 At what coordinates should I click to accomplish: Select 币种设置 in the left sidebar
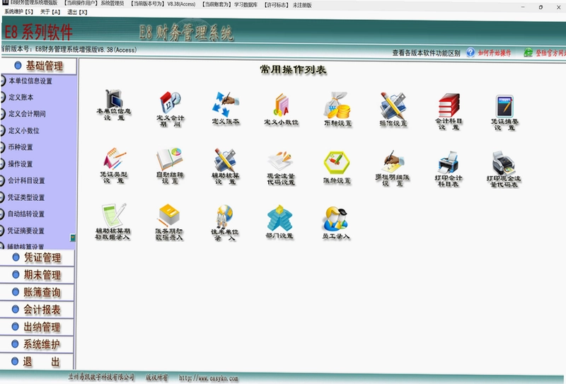click(x=21, y=147)
